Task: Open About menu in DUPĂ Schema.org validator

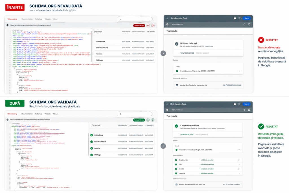Action: click(x=55, y=114)
